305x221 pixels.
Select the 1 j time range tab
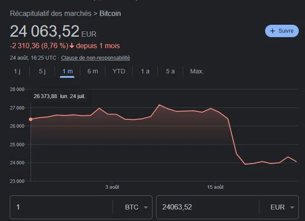[x=17, y=71]
